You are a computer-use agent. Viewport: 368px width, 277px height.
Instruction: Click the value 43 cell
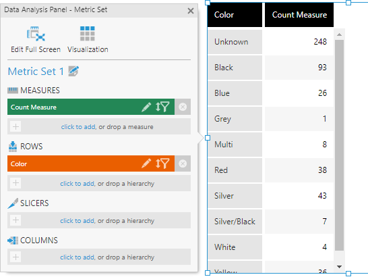coord(299,195)
